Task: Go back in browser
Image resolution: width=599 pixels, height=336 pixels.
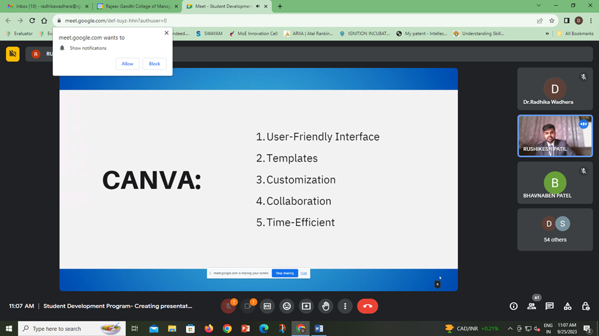Action: pos(9,21)
